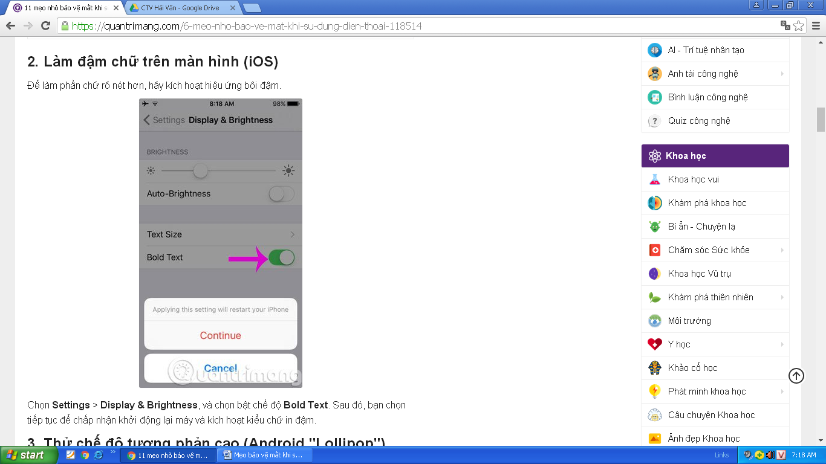Expand the Khám phá thiên nhiên submenu arrow
Viewport: 826px width, 464px height.
(782, 297)
